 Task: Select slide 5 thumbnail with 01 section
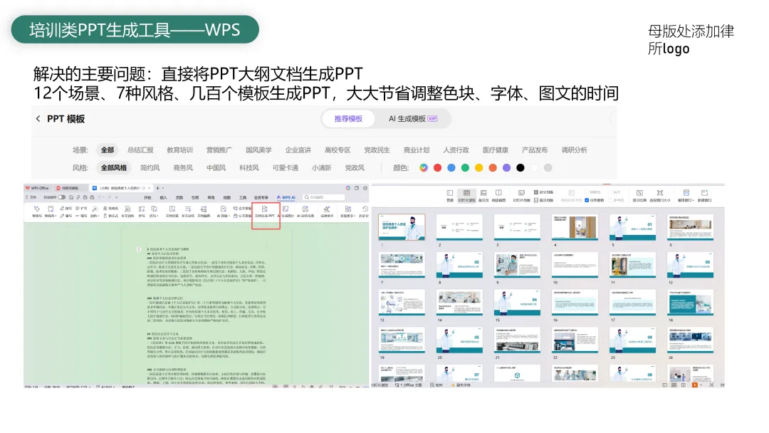[x=633, y=227]
